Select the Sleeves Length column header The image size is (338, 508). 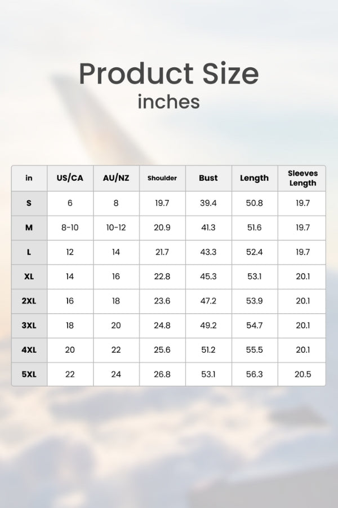(303, 178)
